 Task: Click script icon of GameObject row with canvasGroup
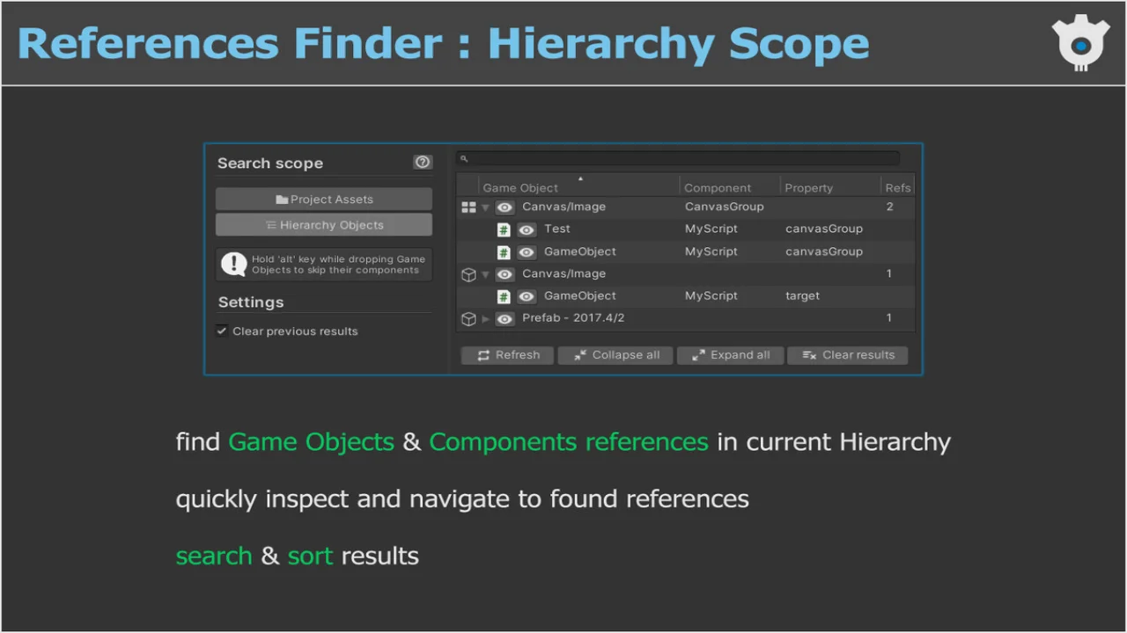click(x=504, y=252)
